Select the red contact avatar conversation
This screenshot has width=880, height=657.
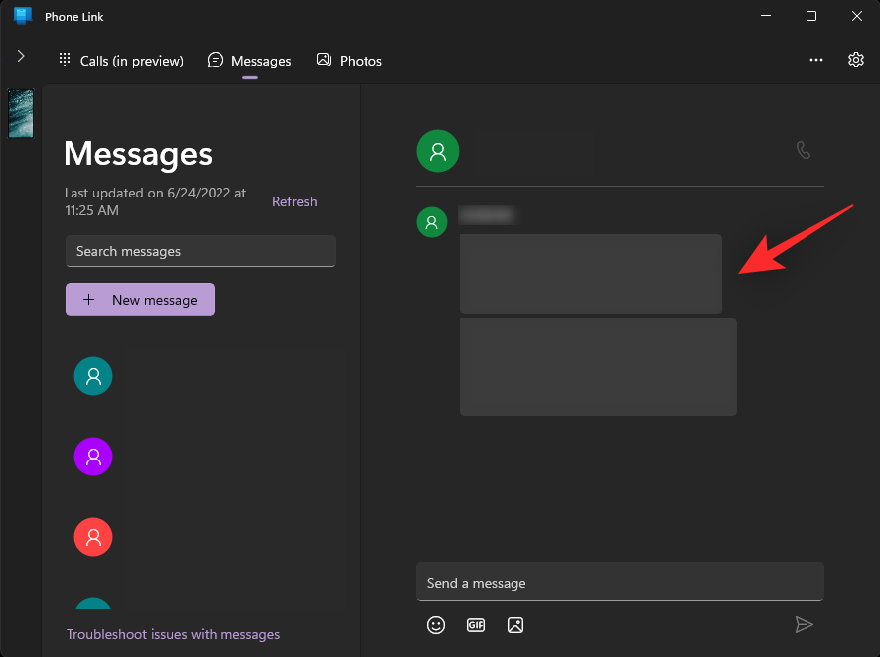(92, 537)
